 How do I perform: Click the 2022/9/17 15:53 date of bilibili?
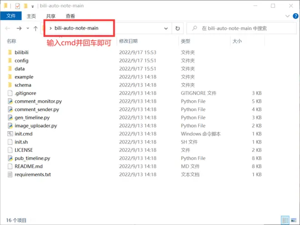tap(138, 52)
